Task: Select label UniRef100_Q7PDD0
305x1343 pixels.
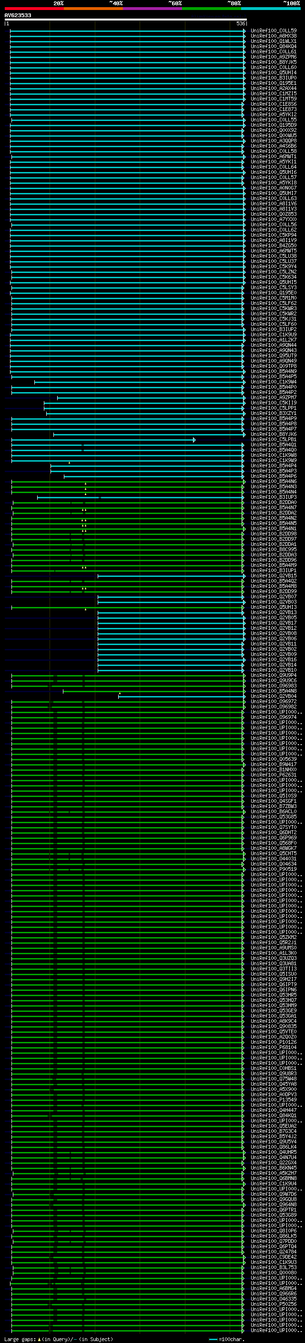Action: 273,1241
